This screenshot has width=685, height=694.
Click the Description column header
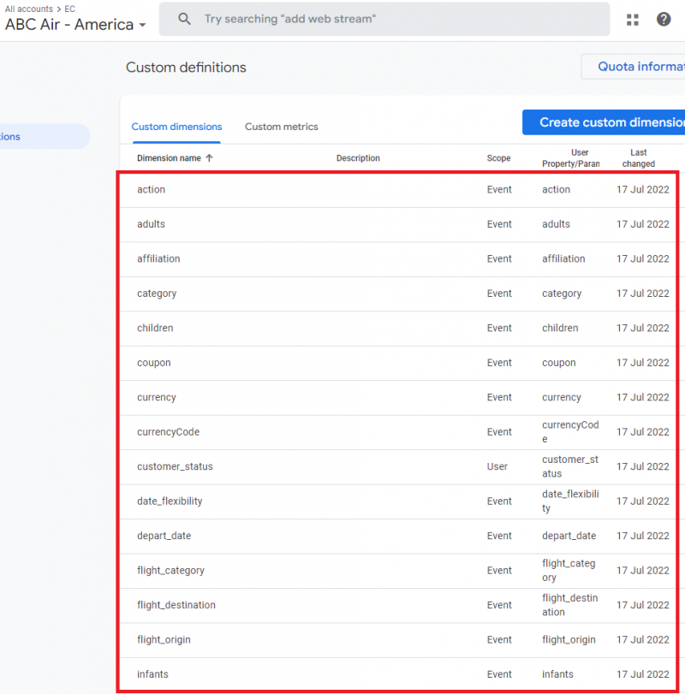[x=358, y=158]
